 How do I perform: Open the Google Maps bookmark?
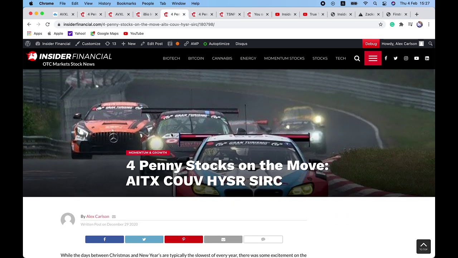coord(104,34)
